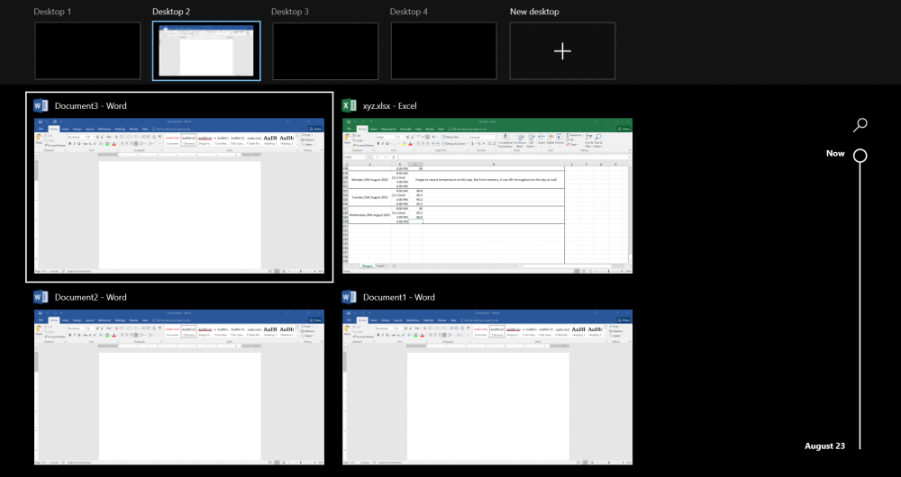Image resolution: width=901 pixels, height=477 pixels.
Task: Open the Document3 Word window preview
Action: [x=178, y=195]
